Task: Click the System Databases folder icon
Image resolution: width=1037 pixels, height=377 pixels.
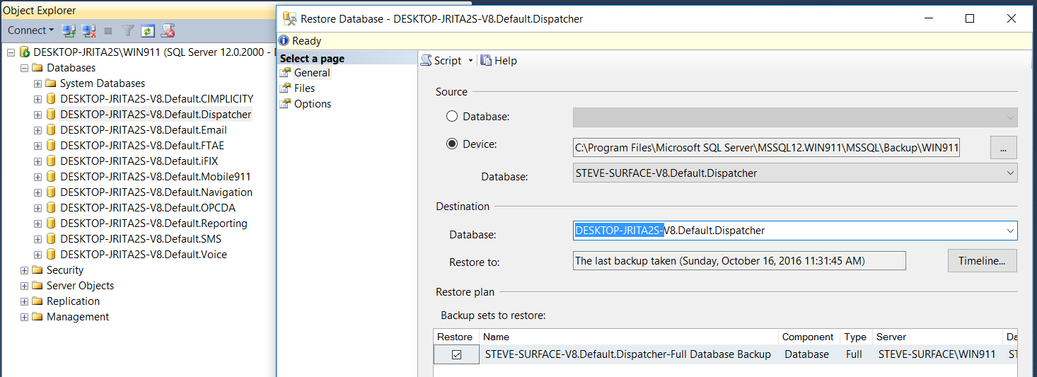Action: click(52, 83)
